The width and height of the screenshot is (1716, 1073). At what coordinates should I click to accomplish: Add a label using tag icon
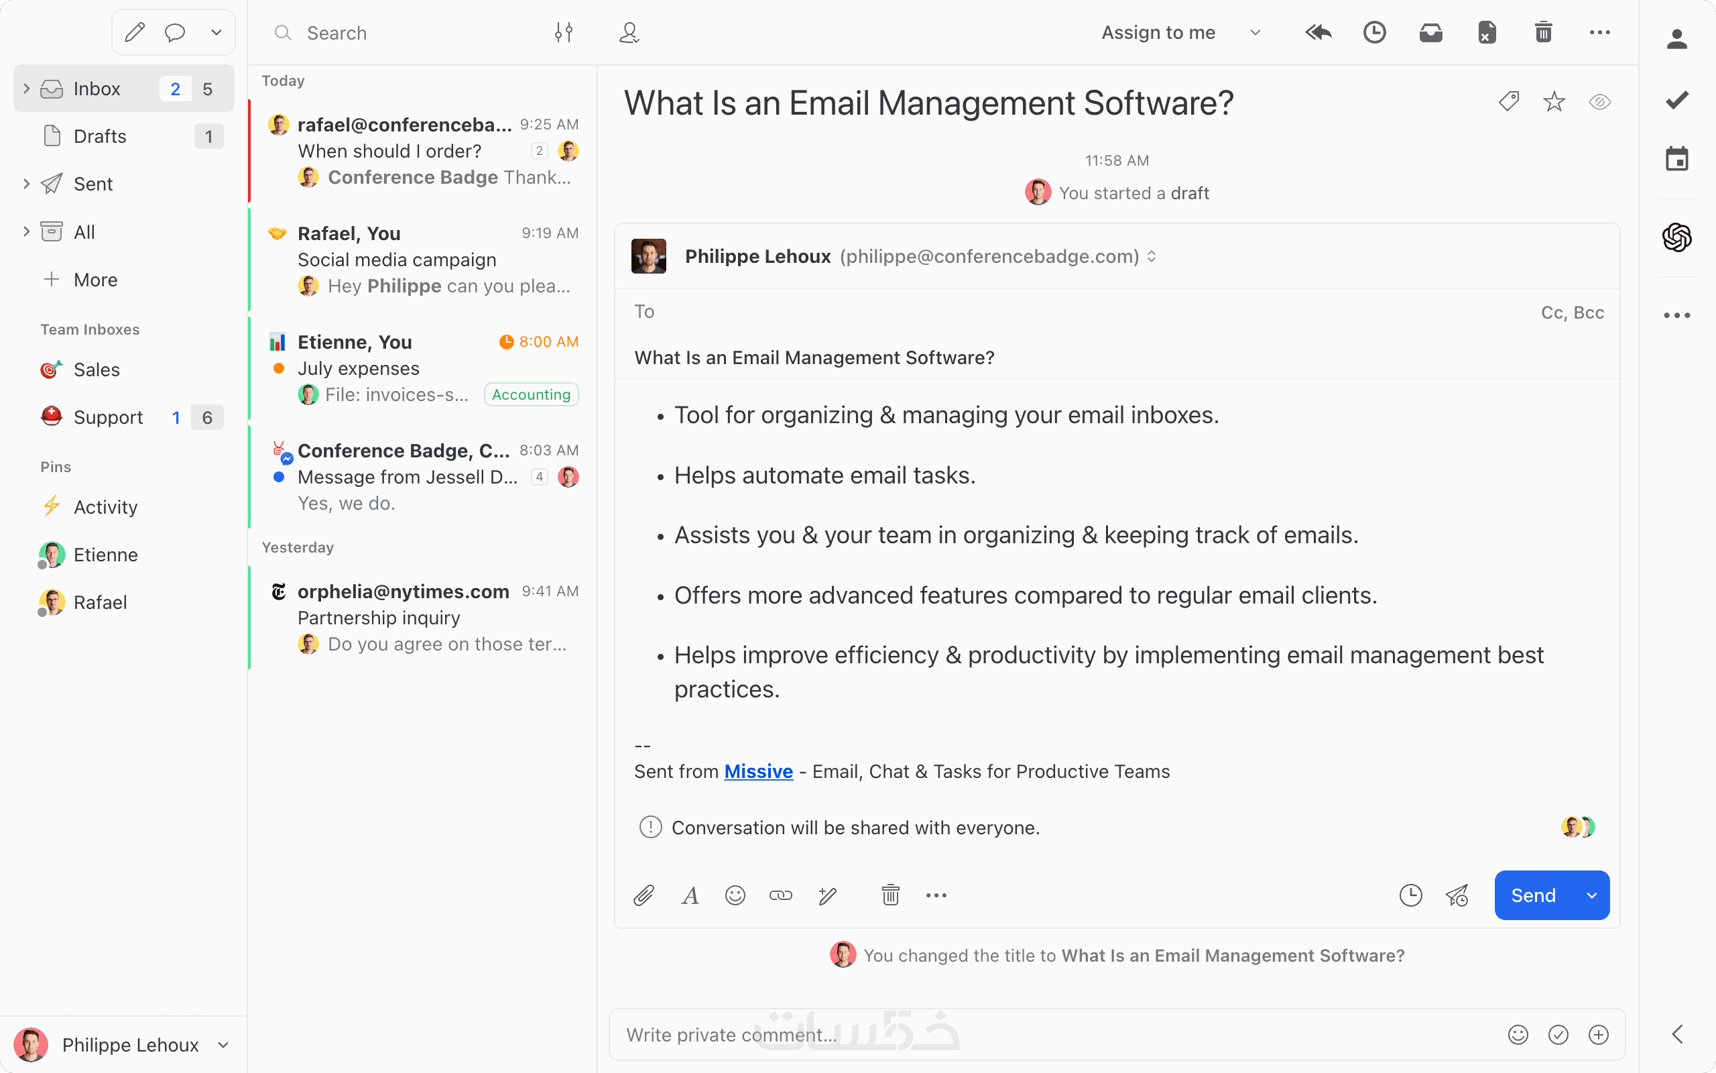[1508, 101]
